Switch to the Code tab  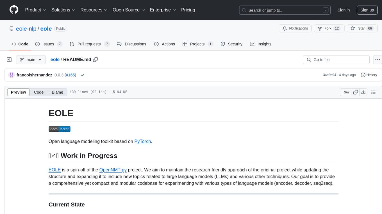(20, 44)
